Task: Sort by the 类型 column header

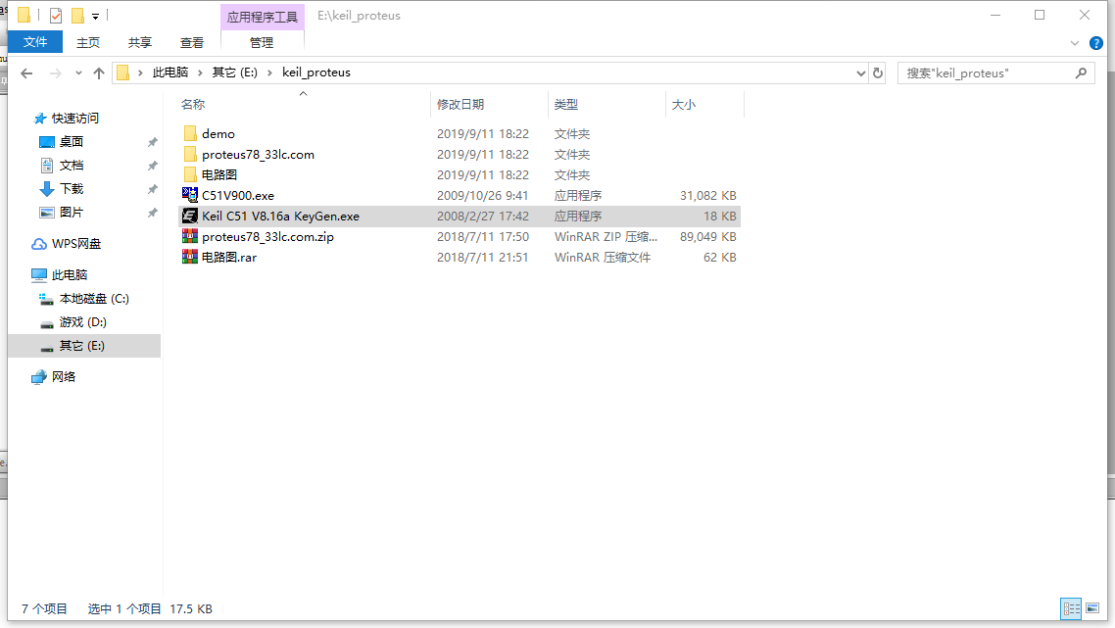Action: tap(566, 105)
